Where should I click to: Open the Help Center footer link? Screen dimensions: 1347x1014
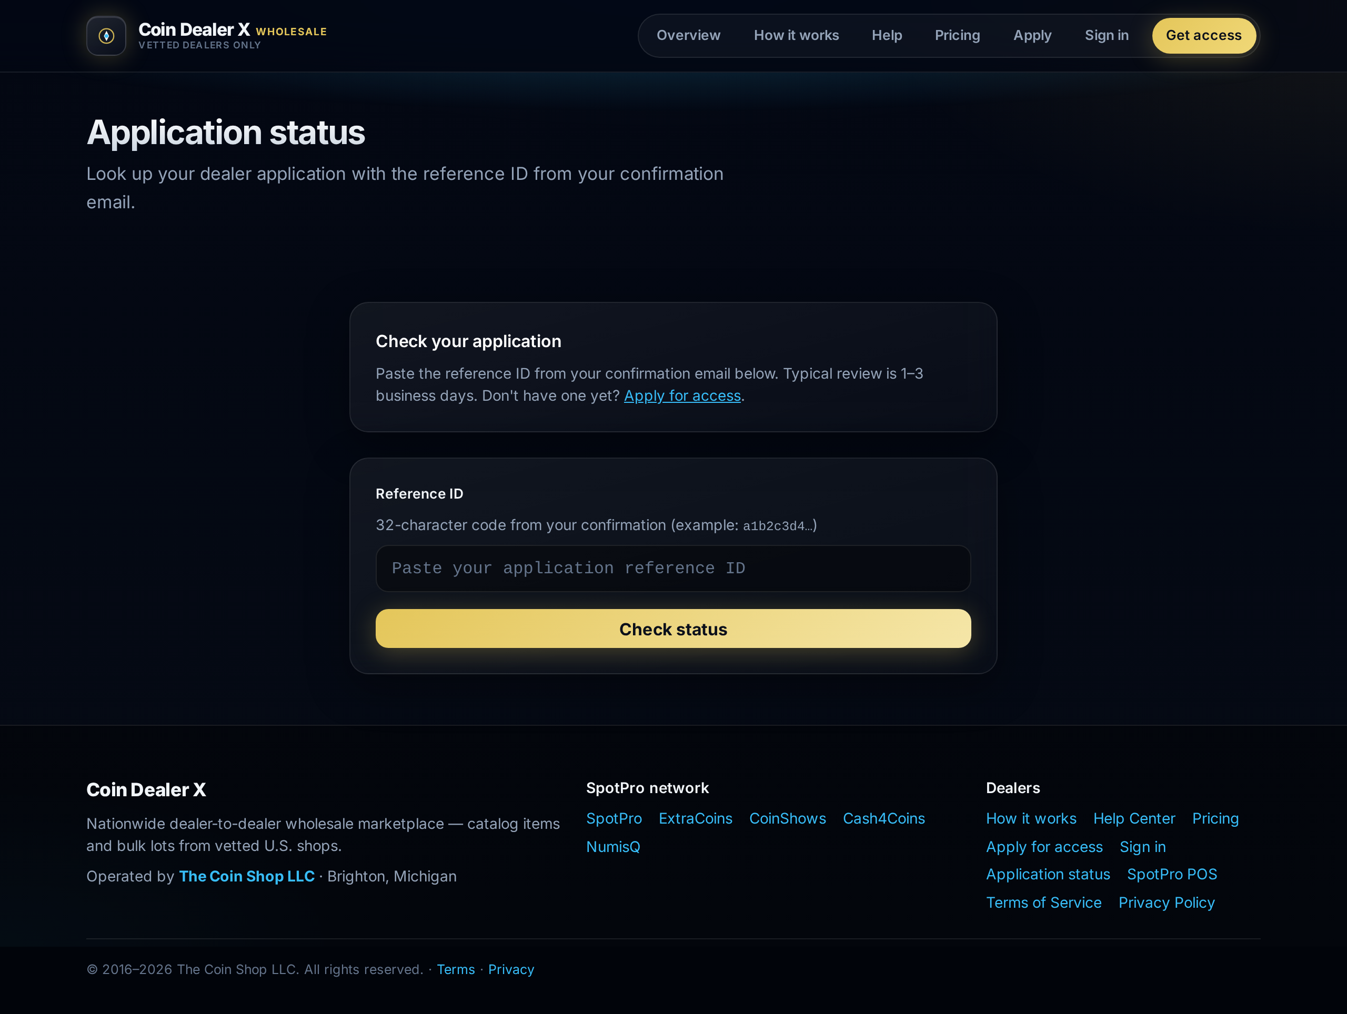tap(1134, 819)
